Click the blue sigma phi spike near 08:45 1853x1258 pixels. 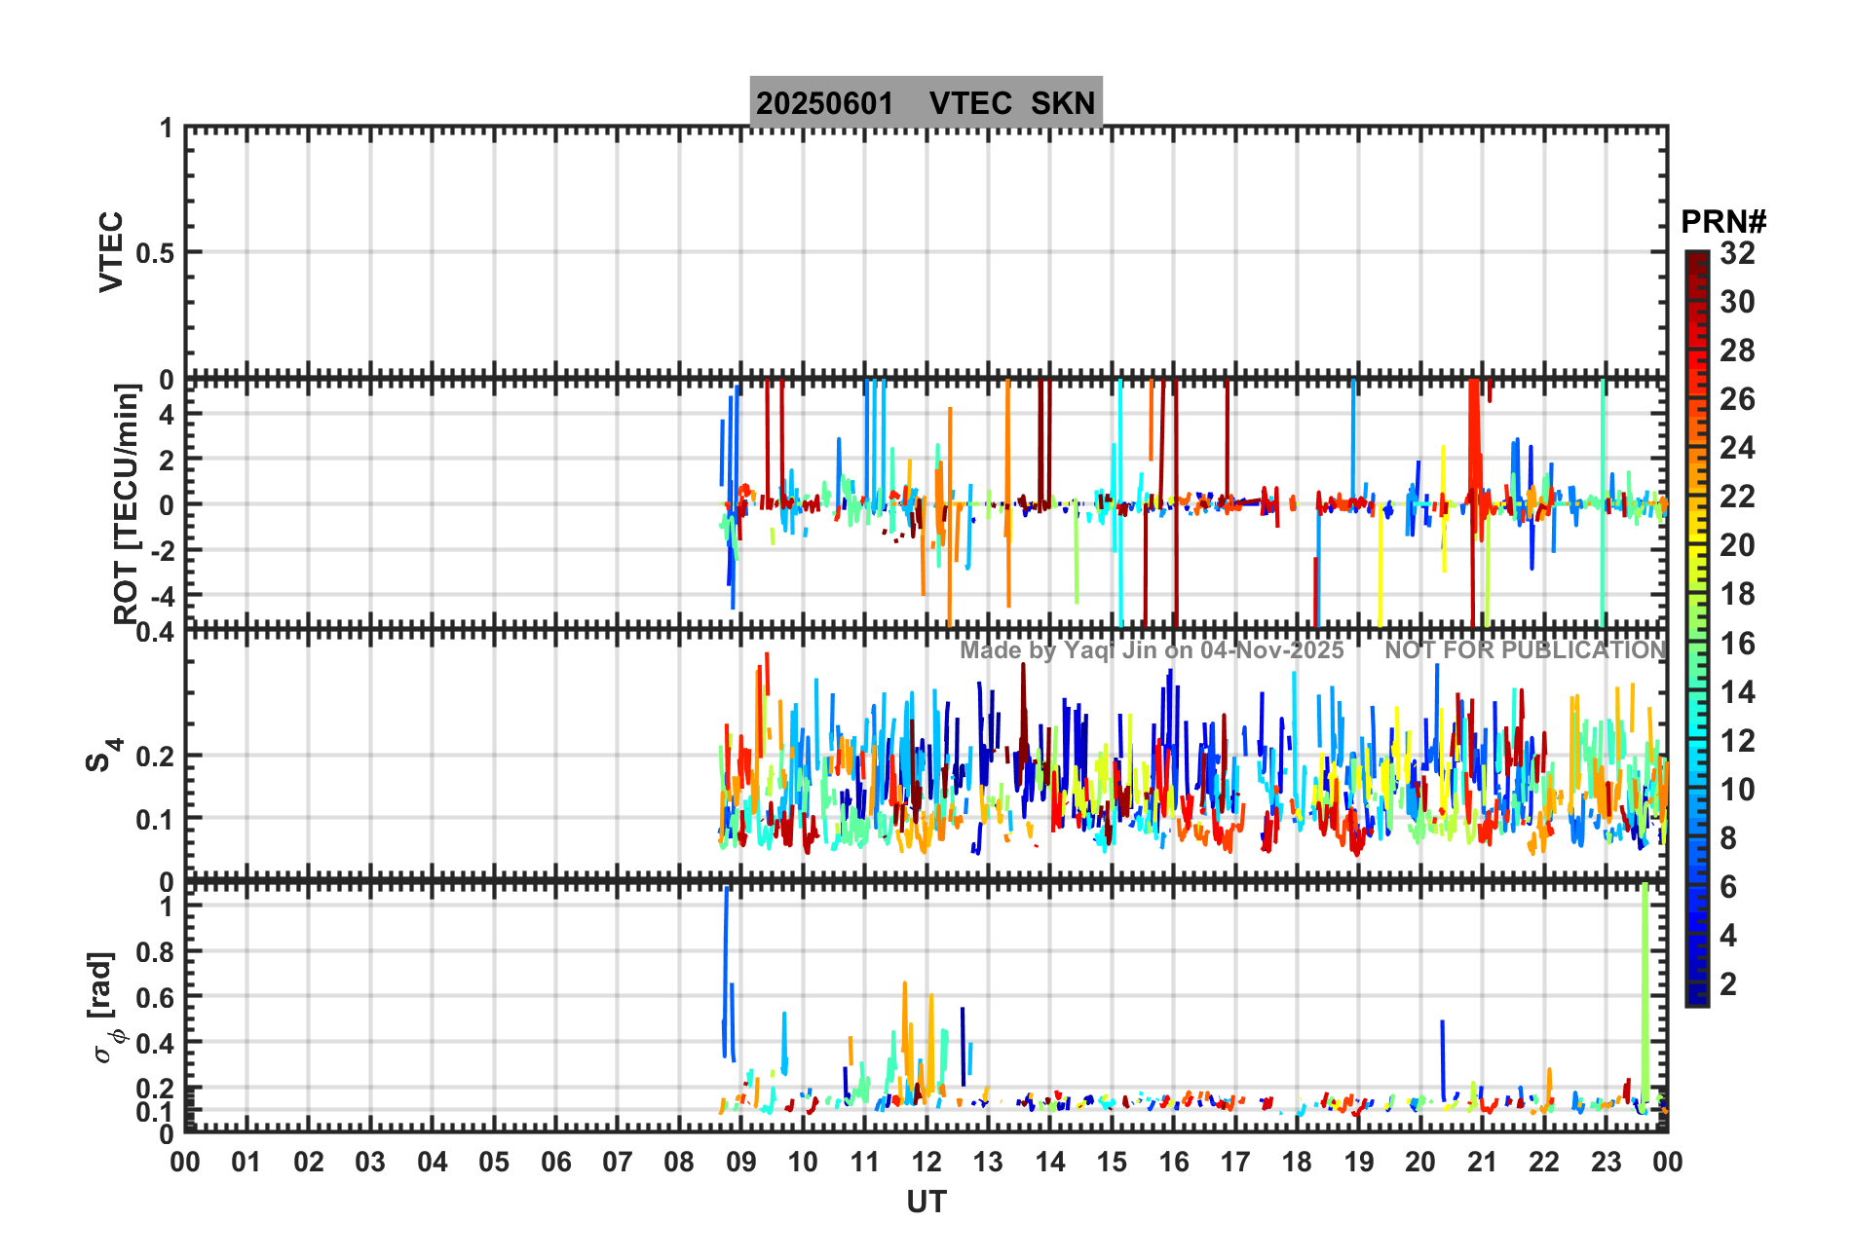point(726,974)
